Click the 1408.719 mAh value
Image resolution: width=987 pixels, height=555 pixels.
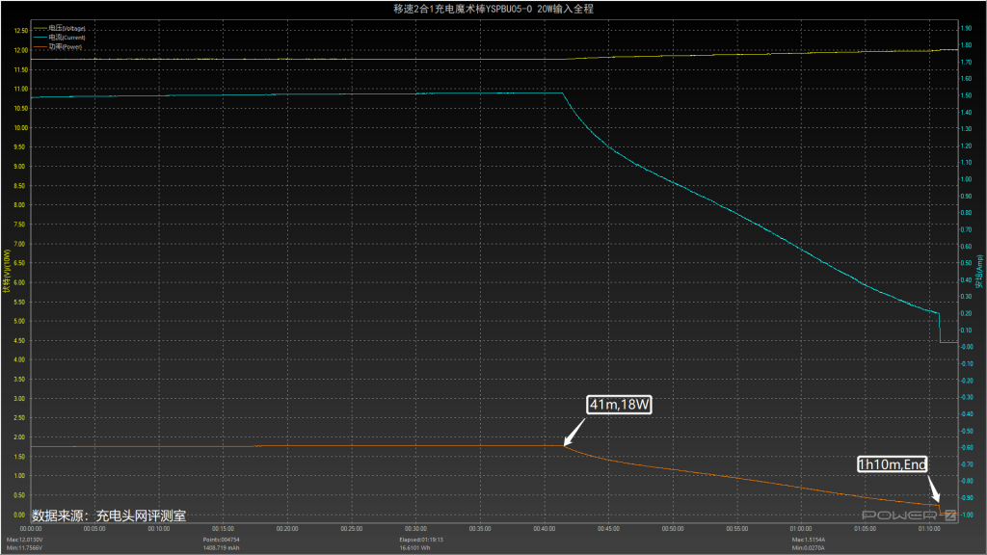click(221, 547)
